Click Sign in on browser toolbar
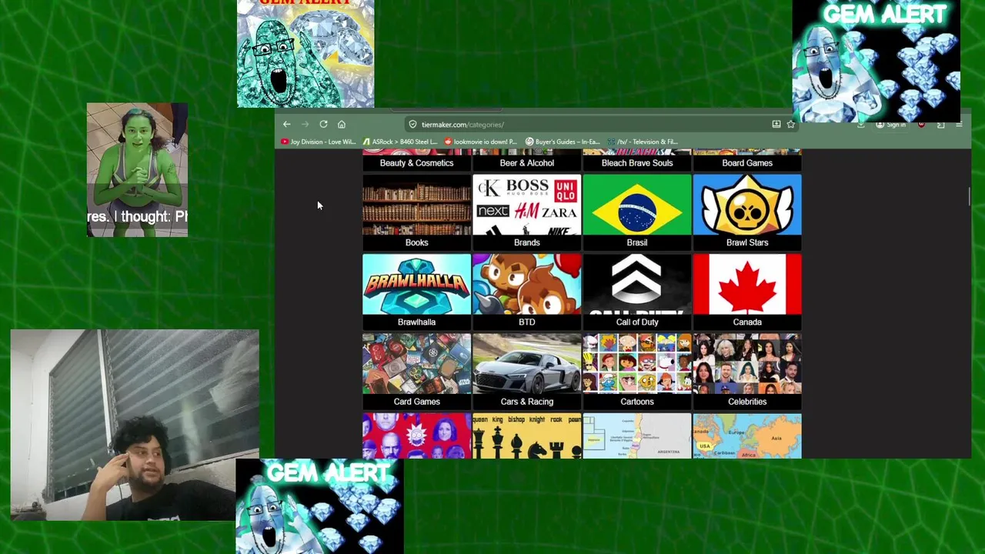The image size is (985, 554). pos(891,125)
